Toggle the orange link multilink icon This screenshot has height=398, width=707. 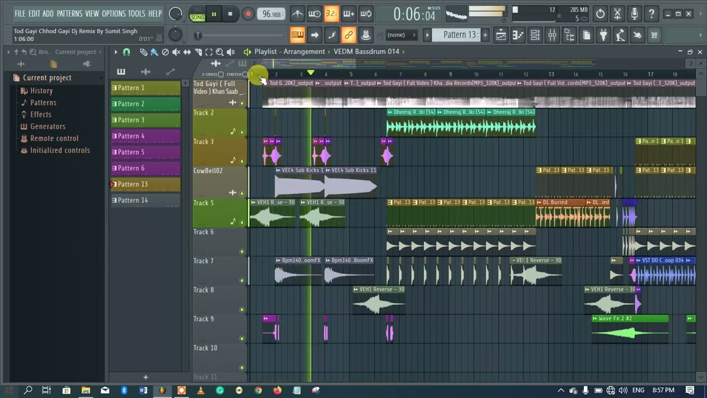tap(349, 35)
